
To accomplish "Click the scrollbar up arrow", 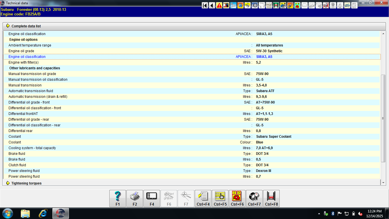I will click(x=383, y=33).
